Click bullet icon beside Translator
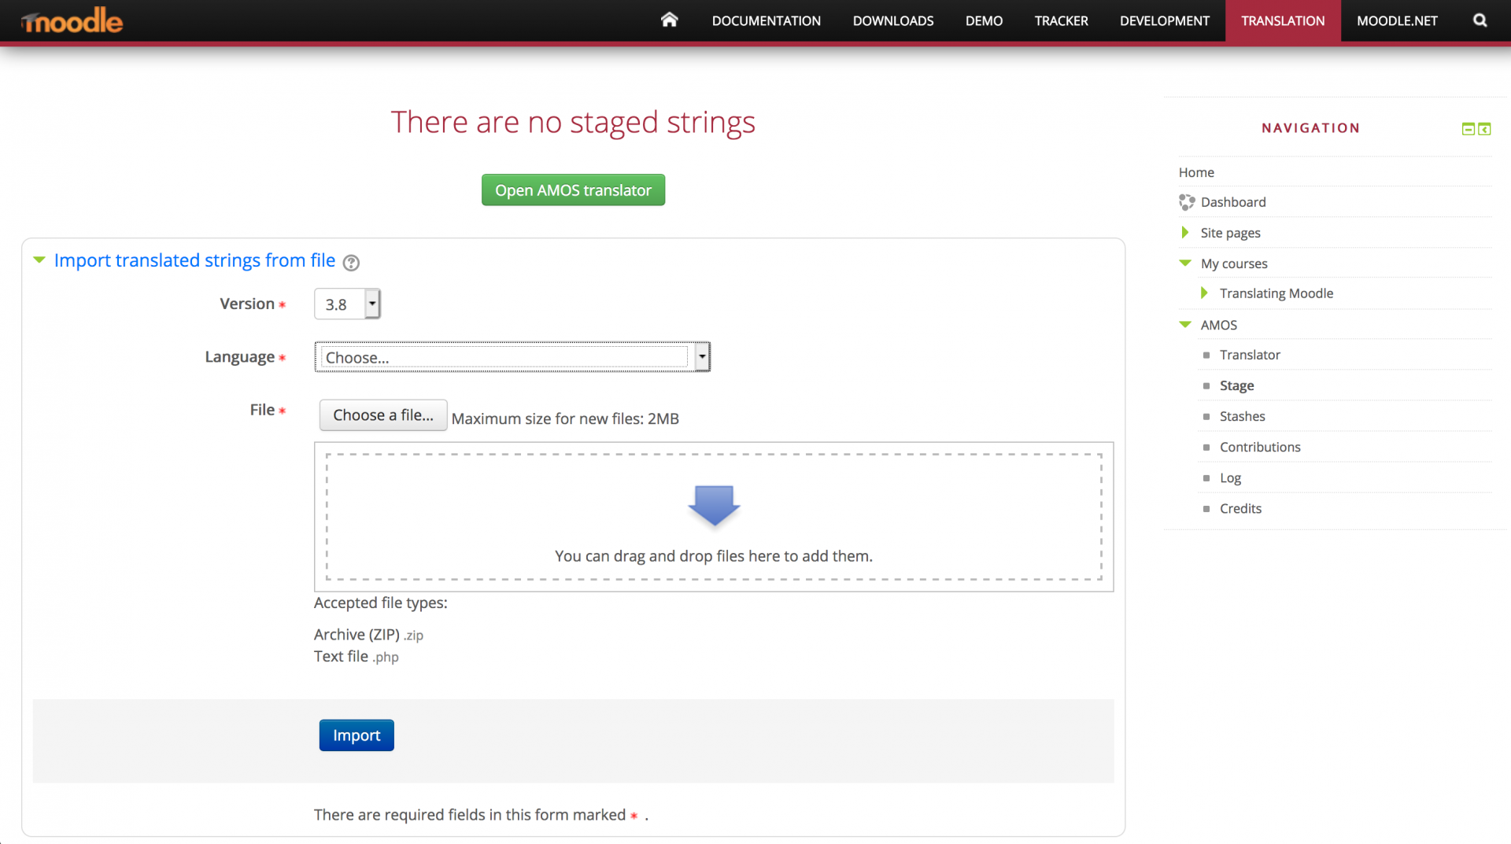This screenshot has width=1511, height=844. point(1206,356)
